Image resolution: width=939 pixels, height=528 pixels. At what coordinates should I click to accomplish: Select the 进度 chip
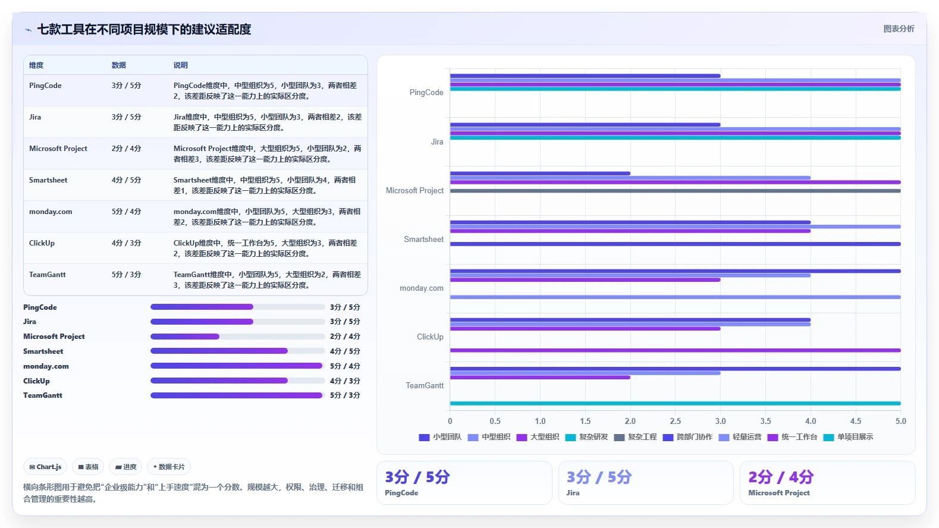[x=125, y=467]
